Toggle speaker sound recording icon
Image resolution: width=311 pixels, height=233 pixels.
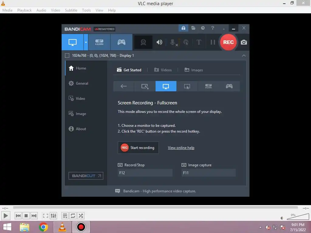pyautogui.click(x=159, y=42)
